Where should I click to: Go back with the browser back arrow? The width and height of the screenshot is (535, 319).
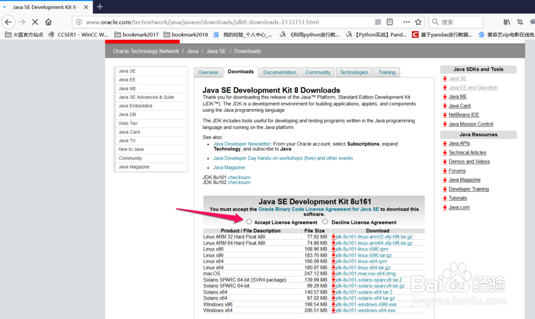(x=8, y=22)
